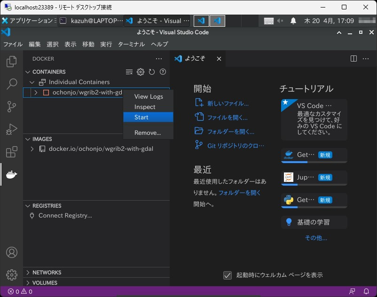Viewport: 377px width, 297px height.
Task: Open Docker extension help question mark icon
Action: pyautogui.click(x=162, y=71)
